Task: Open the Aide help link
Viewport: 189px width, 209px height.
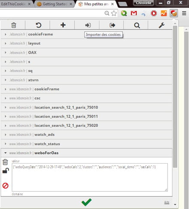Action: 167,202
